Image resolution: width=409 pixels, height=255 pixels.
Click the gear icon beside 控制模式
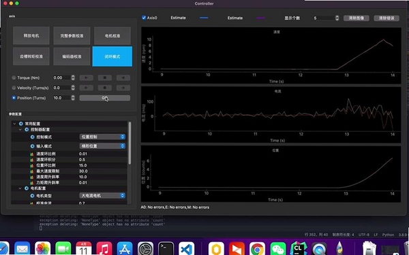pyautogui.click(x=32, y=137)
